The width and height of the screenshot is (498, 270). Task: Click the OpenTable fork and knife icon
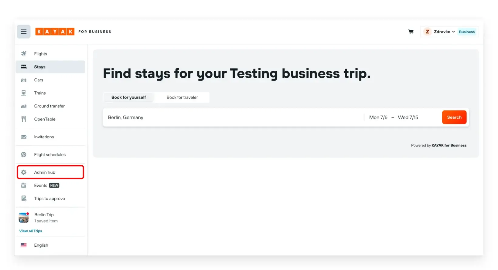pos(24,119)
